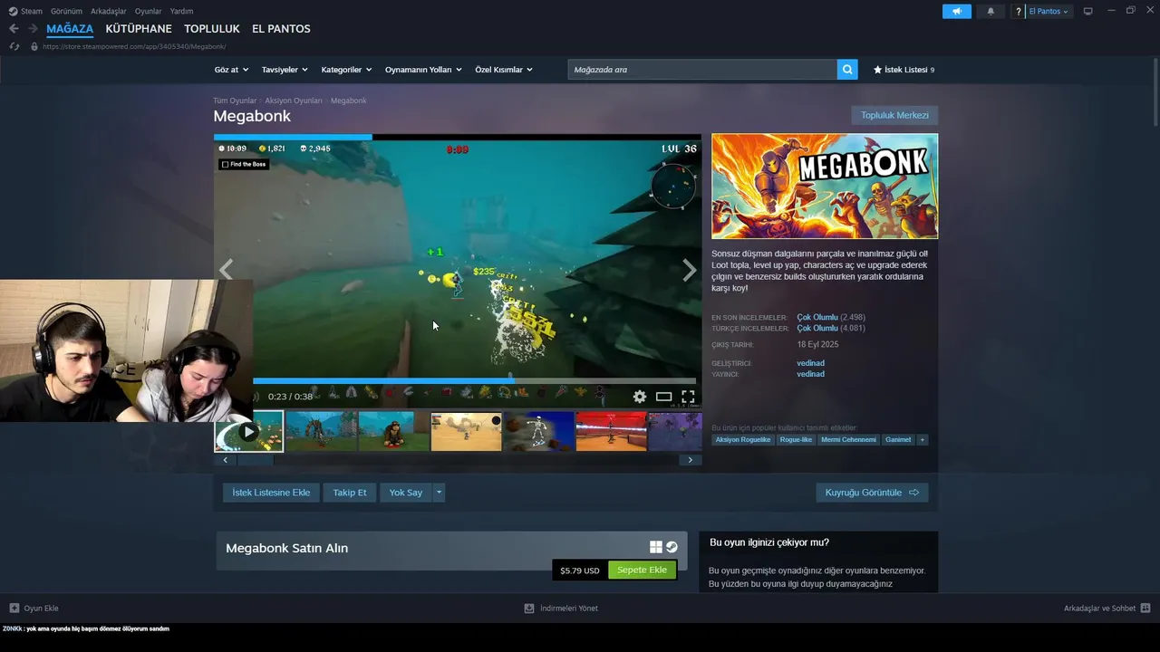Click the monitor Big Picture mode icon
Image resolution: width=1160 pixels, height=652 pixels.
point(1088,11)
